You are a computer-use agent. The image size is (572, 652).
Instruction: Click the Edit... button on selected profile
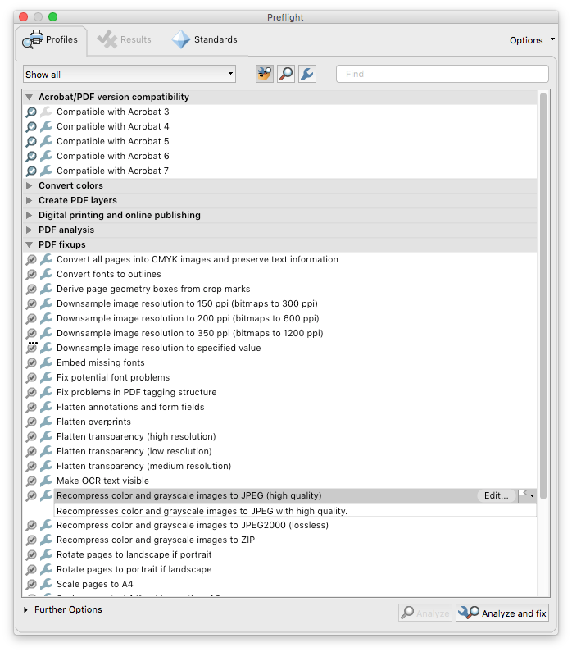[x=496, y=495]
